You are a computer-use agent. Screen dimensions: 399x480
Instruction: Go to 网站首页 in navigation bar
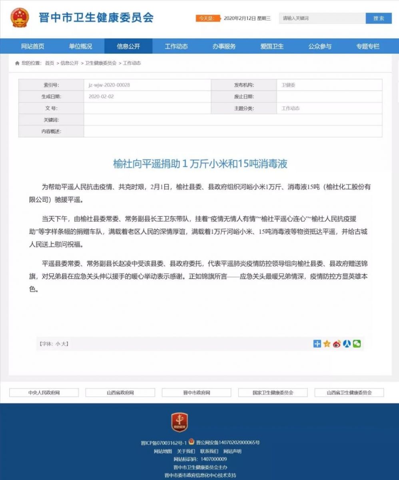point(33,46)
